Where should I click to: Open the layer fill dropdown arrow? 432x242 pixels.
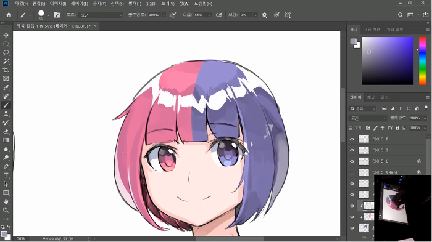pos(425,128)
